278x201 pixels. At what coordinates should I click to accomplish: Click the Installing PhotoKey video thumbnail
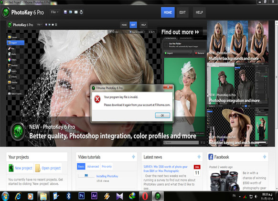(x=86, y=176)
